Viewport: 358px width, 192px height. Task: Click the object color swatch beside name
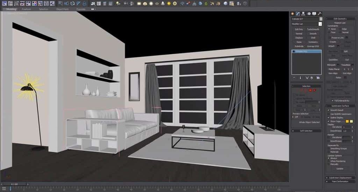(321, 19)
